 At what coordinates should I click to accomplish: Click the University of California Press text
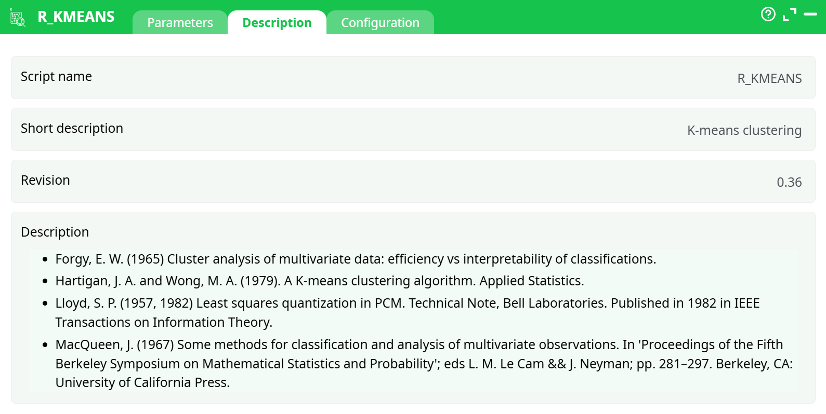[142, 383]
